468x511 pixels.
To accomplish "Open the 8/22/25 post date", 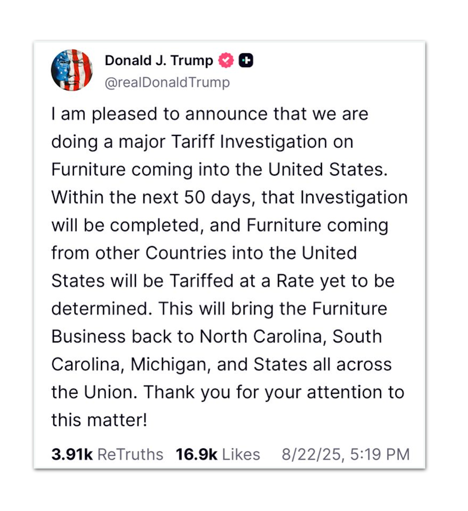I will point(311,454).
